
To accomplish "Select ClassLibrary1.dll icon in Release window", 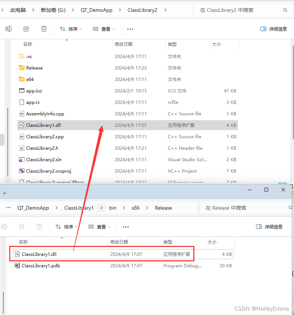I will 17,254.
